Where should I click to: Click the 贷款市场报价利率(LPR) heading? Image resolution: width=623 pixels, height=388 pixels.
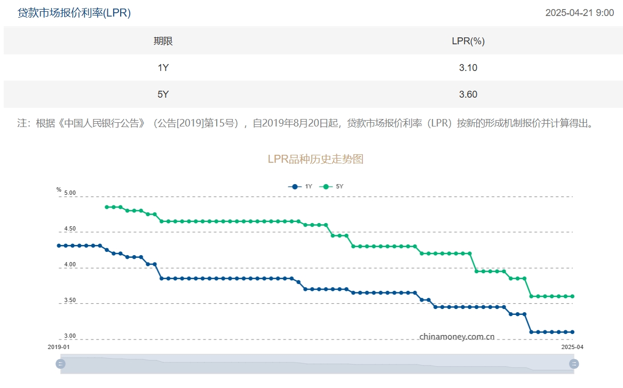click(x=74, y=13)
